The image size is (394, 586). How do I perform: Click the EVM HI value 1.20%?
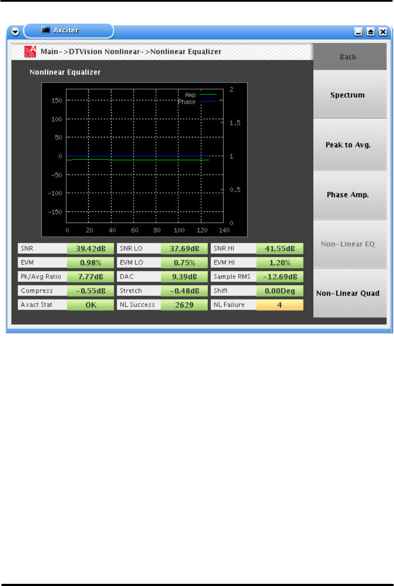[x=280, y=263]
